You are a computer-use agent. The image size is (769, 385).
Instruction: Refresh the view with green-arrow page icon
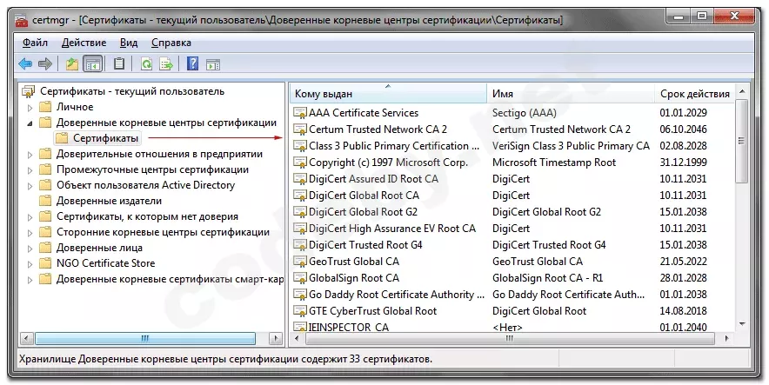coord(146,63)
